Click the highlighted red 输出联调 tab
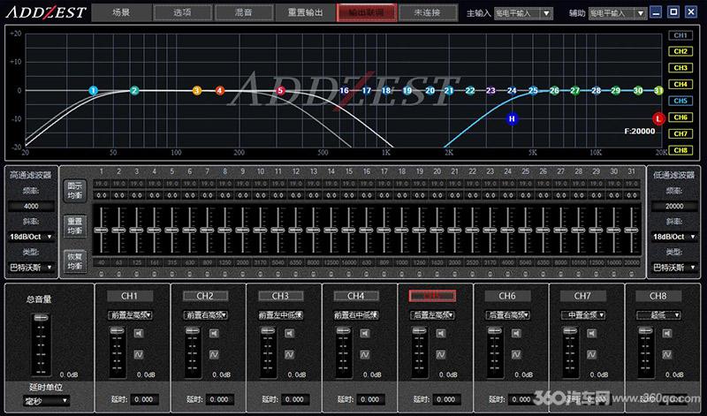This screenshot has height=416, width=707. [x=366, y=12]
